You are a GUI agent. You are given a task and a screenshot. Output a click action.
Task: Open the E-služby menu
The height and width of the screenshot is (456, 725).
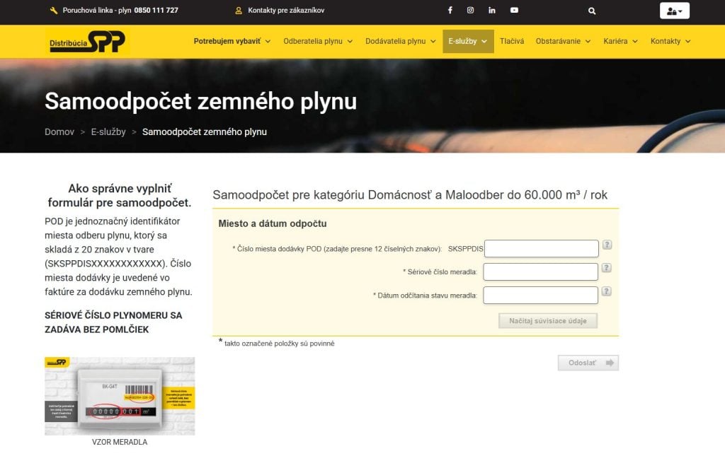click(x=468, y=42)
